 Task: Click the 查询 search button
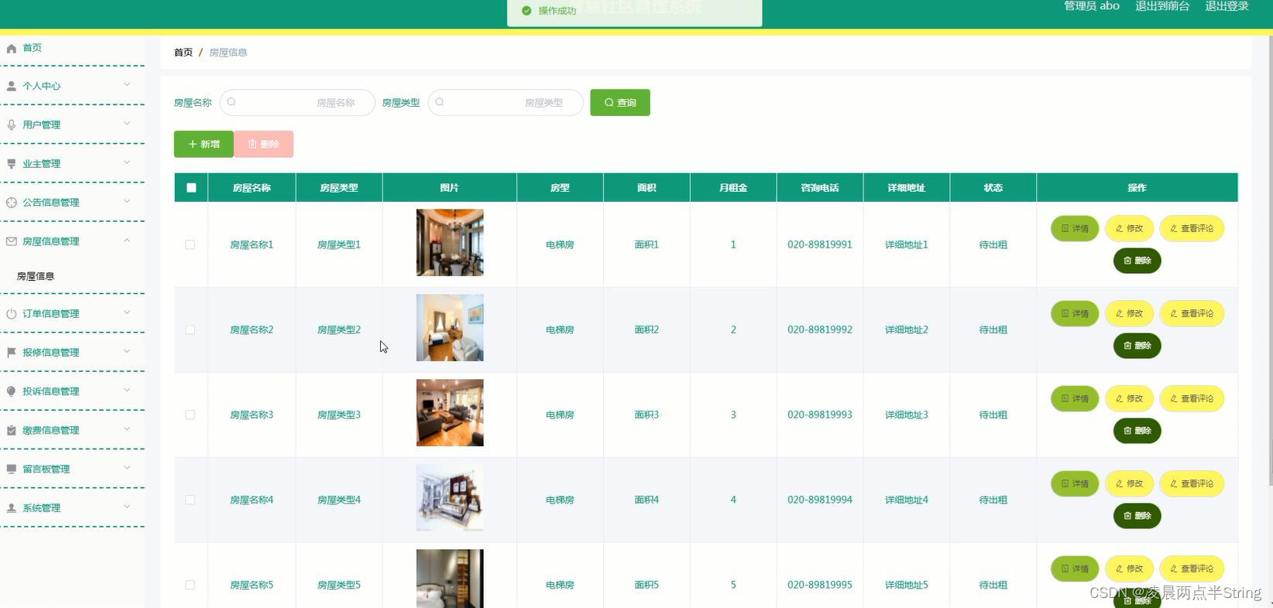(x=620, y=102)
